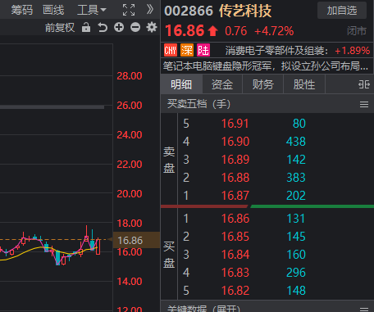Switch to the 资金 tab
Image resolution: width=374 pixels, height=312 pixels.
tap(222, 84)
